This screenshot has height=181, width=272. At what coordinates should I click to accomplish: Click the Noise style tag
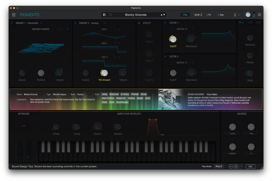[x=143, y=94]
